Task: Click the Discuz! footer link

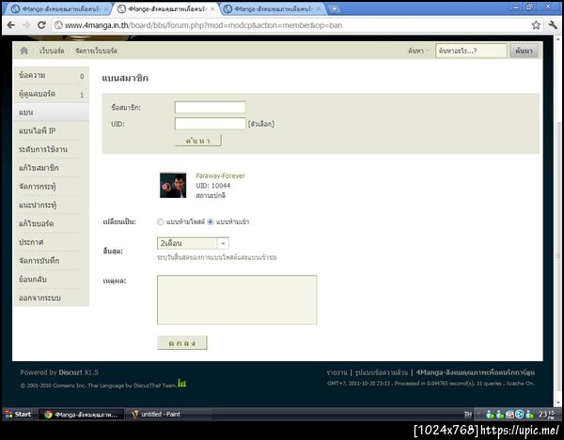Action: click(x=70, y=372)
